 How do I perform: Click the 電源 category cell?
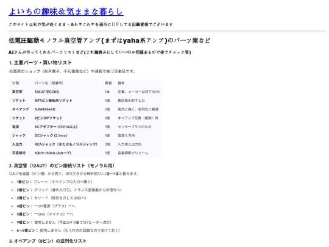pyautogui.click(x=15, y=127)
